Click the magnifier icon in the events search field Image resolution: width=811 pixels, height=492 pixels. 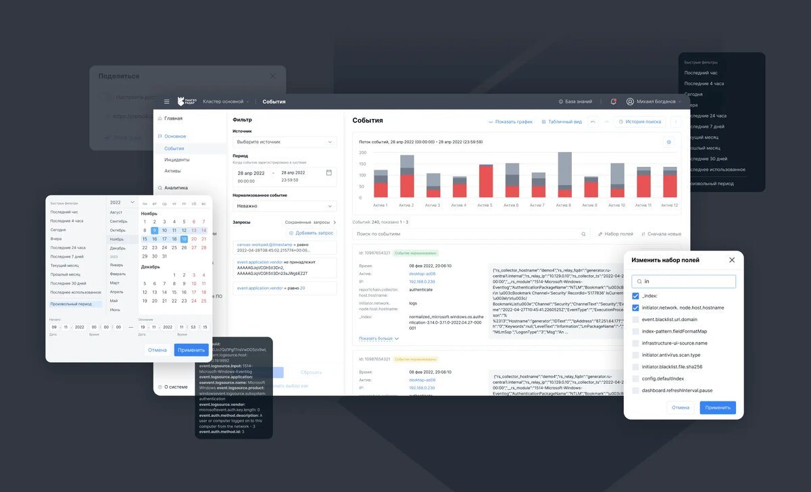pos(584,234)
